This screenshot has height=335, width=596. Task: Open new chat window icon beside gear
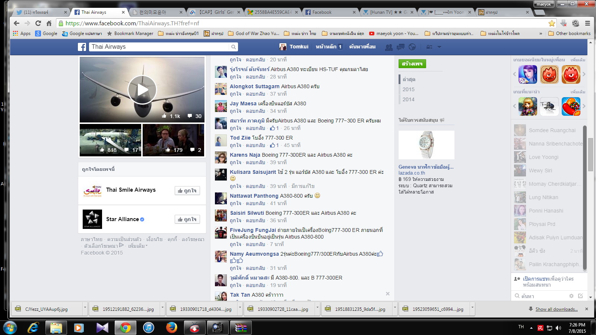[x=580, y=296]
